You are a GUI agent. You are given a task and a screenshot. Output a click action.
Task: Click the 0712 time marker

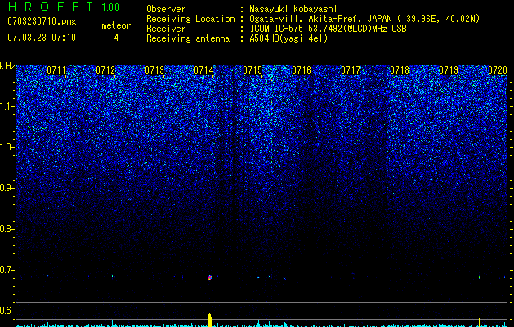tap(105, 70)
